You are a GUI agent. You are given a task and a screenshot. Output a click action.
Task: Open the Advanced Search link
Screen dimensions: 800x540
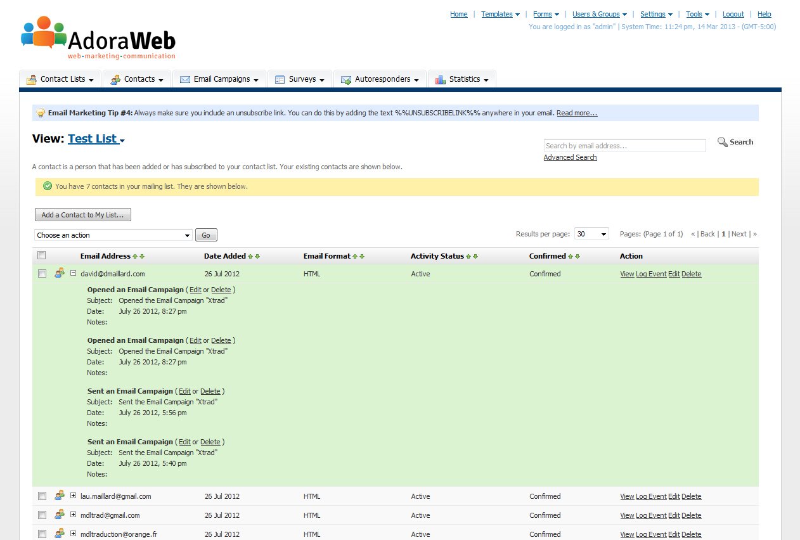(570, 157)
